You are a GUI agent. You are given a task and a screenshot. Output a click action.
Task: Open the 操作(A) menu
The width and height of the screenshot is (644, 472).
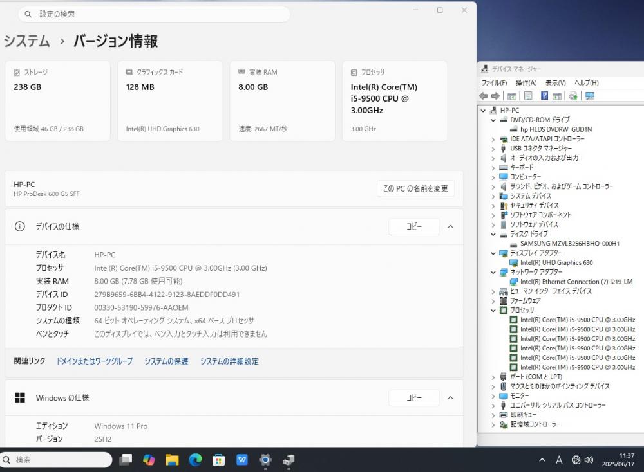(x=526, y=83)
